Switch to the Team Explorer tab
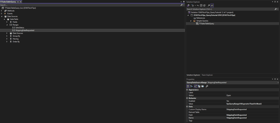Screen dimensions: 280x123 click(x=207, y=75)
